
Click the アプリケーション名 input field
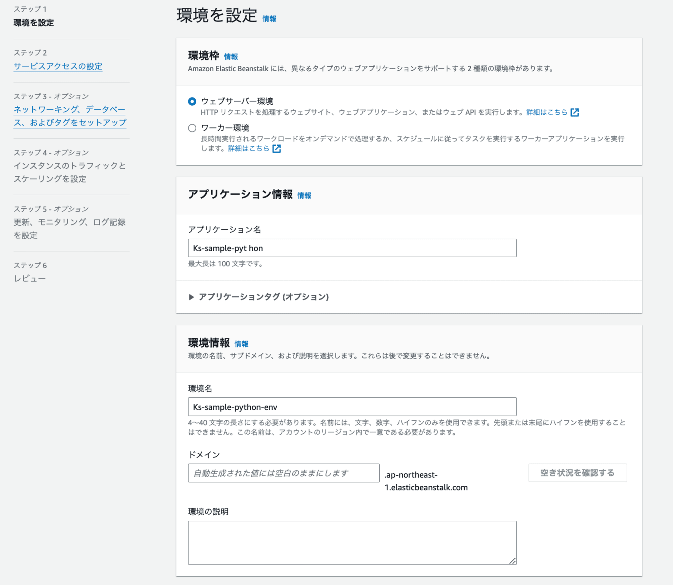[x=352, y=248]
